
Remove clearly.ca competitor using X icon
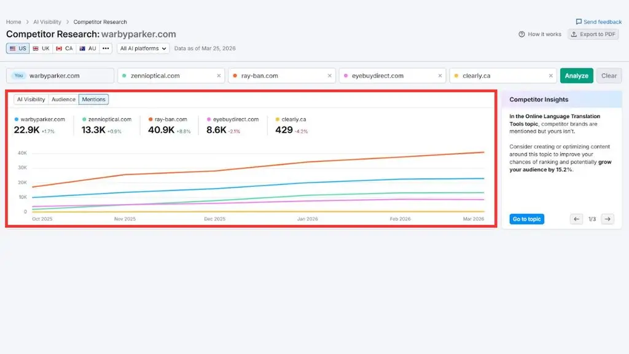click(x=551, y=76)
